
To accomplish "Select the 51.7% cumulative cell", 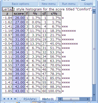I will click(x=54, y=48).
